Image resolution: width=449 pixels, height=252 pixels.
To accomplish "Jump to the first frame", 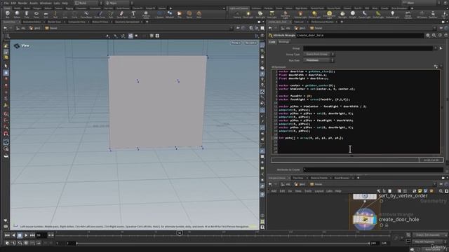I will 7,235.
